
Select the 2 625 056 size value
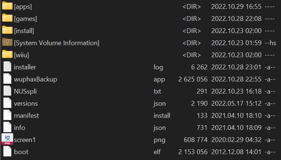pyautogui.click(x=193, y=79)
